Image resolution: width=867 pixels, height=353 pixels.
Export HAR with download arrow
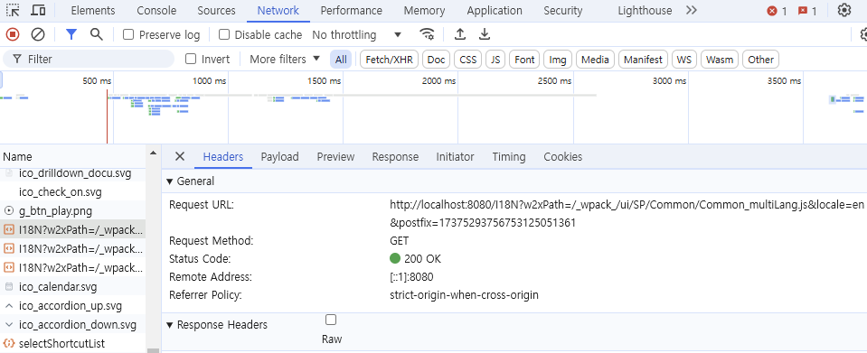[485, 35]
